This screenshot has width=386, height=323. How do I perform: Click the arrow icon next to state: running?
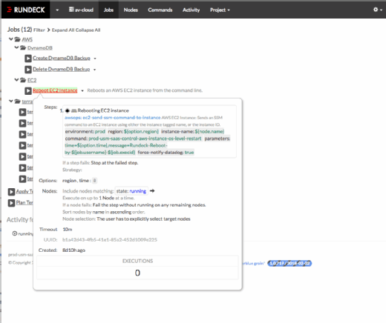(x=152, y=191)
